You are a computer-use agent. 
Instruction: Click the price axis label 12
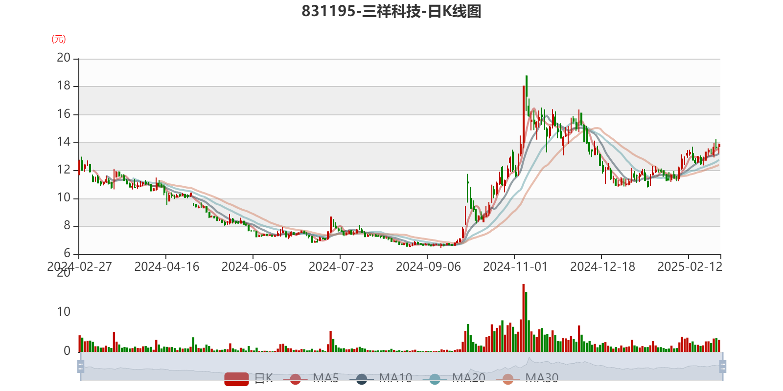[64, 170]
